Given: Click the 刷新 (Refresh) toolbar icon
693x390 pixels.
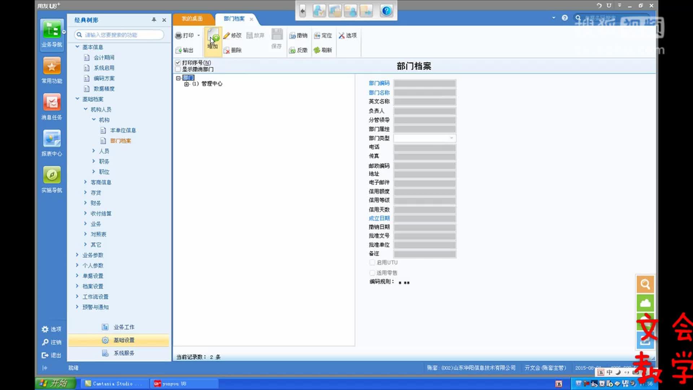Looking at the screenshot, I should click(317, 50).
